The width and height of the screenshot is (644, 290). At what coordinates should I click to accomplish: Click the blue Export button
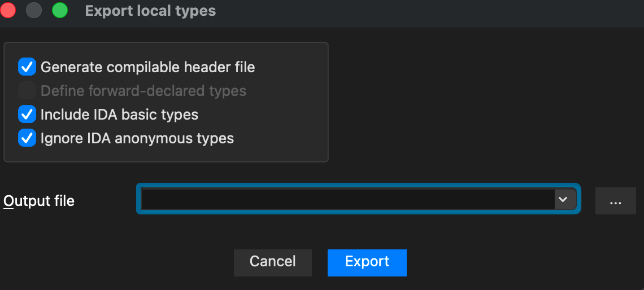367,262
